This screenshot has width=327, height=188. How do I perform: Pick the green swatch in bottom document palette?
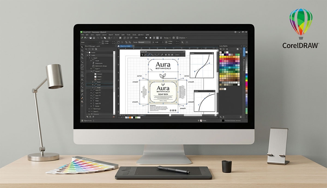(x=136, y=117)
